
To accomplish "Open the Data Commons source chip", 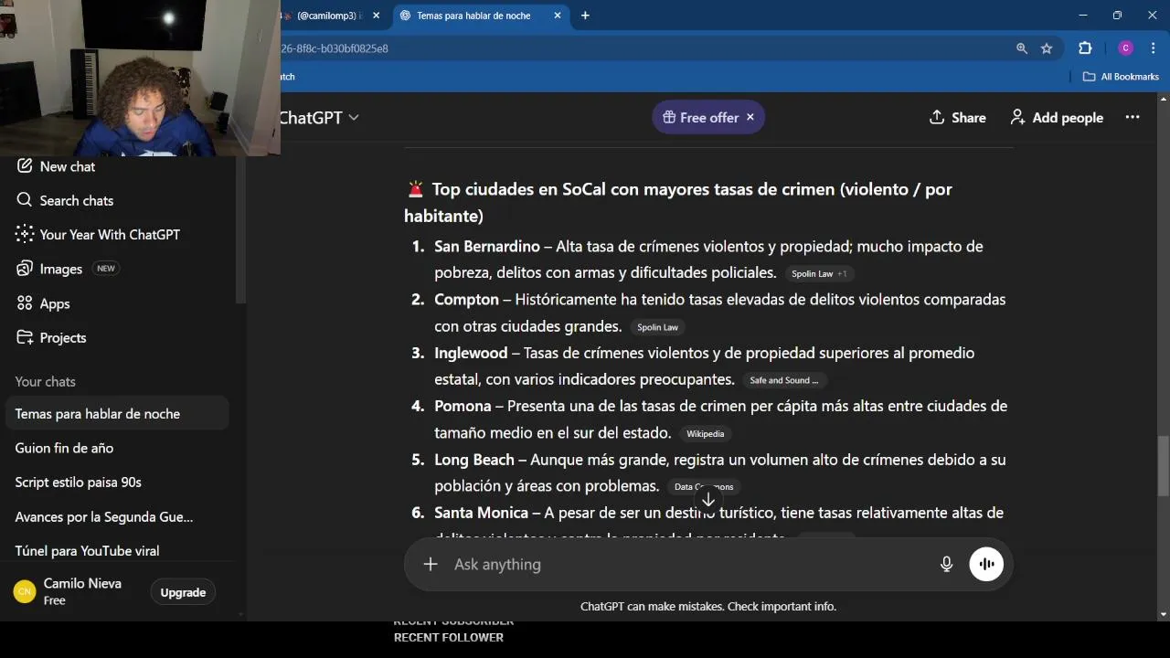I will [704, 487].
